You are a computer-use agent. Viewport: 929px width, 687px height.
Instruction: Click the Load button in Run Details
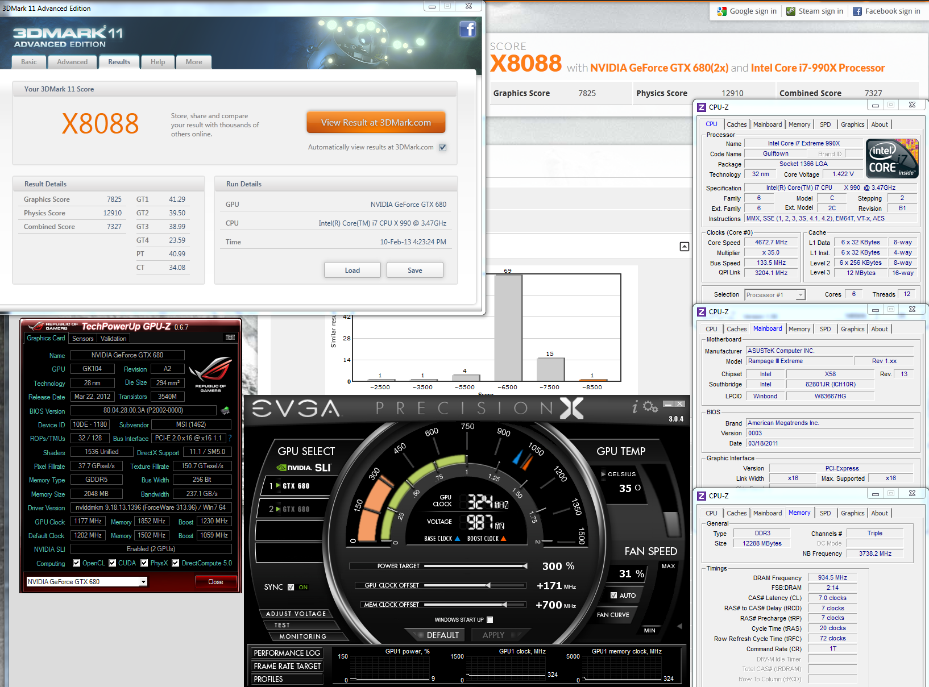[x=352, y=270]
